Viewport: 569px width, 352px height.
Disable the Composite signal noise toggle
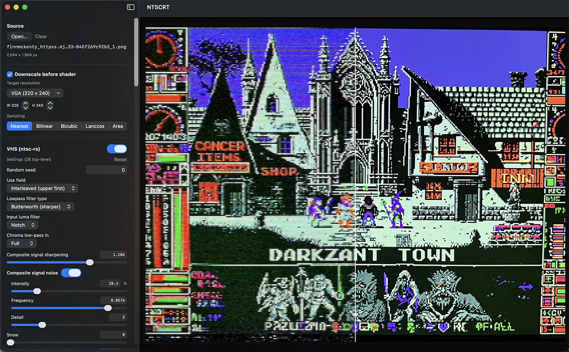click(x=71, y=273)
